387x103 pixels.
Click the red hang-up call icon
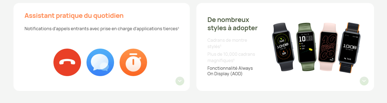[67, 62]
